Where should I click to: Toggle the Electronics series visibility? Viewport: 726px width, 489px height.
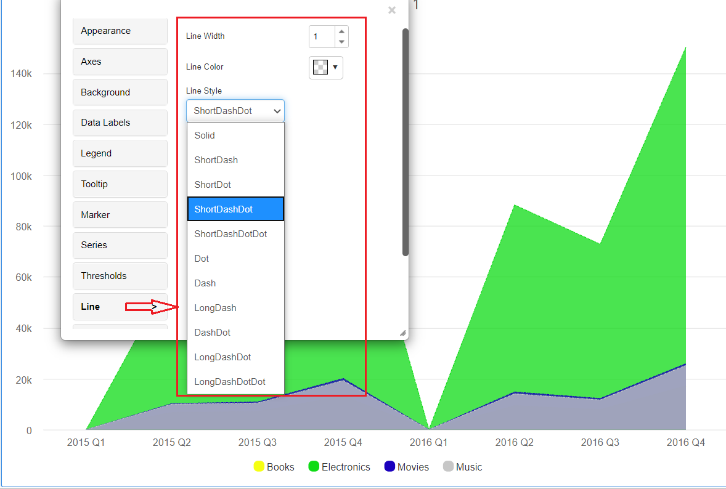(x=339, y=466)
